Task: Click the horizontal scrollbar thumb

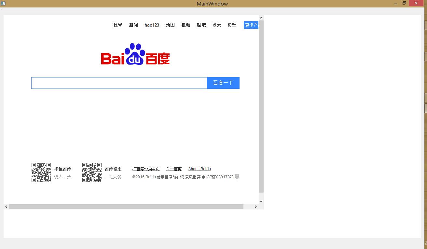Action: (126, 207)
